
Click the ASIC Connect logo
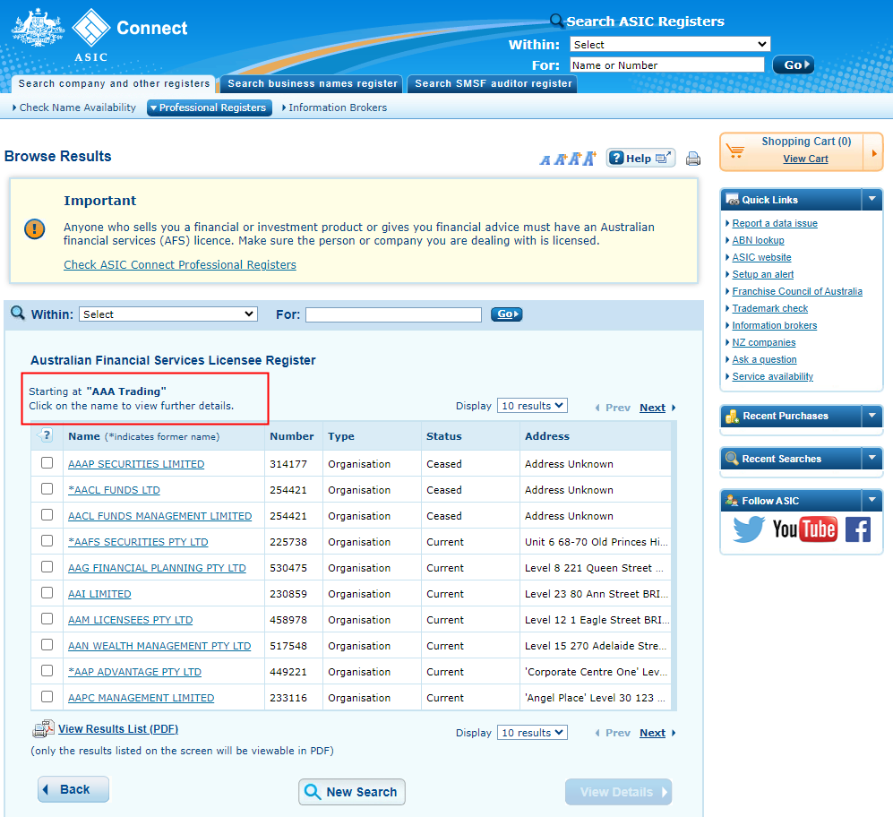pos(100,35)
